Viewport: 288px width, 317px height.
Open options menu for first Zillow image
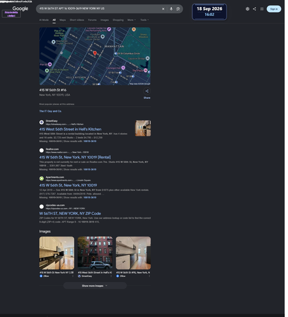point(73,276)
